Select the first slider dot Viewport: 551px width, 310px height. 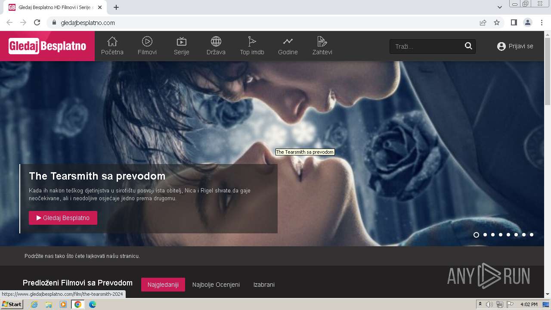click(x=476, y=235)
